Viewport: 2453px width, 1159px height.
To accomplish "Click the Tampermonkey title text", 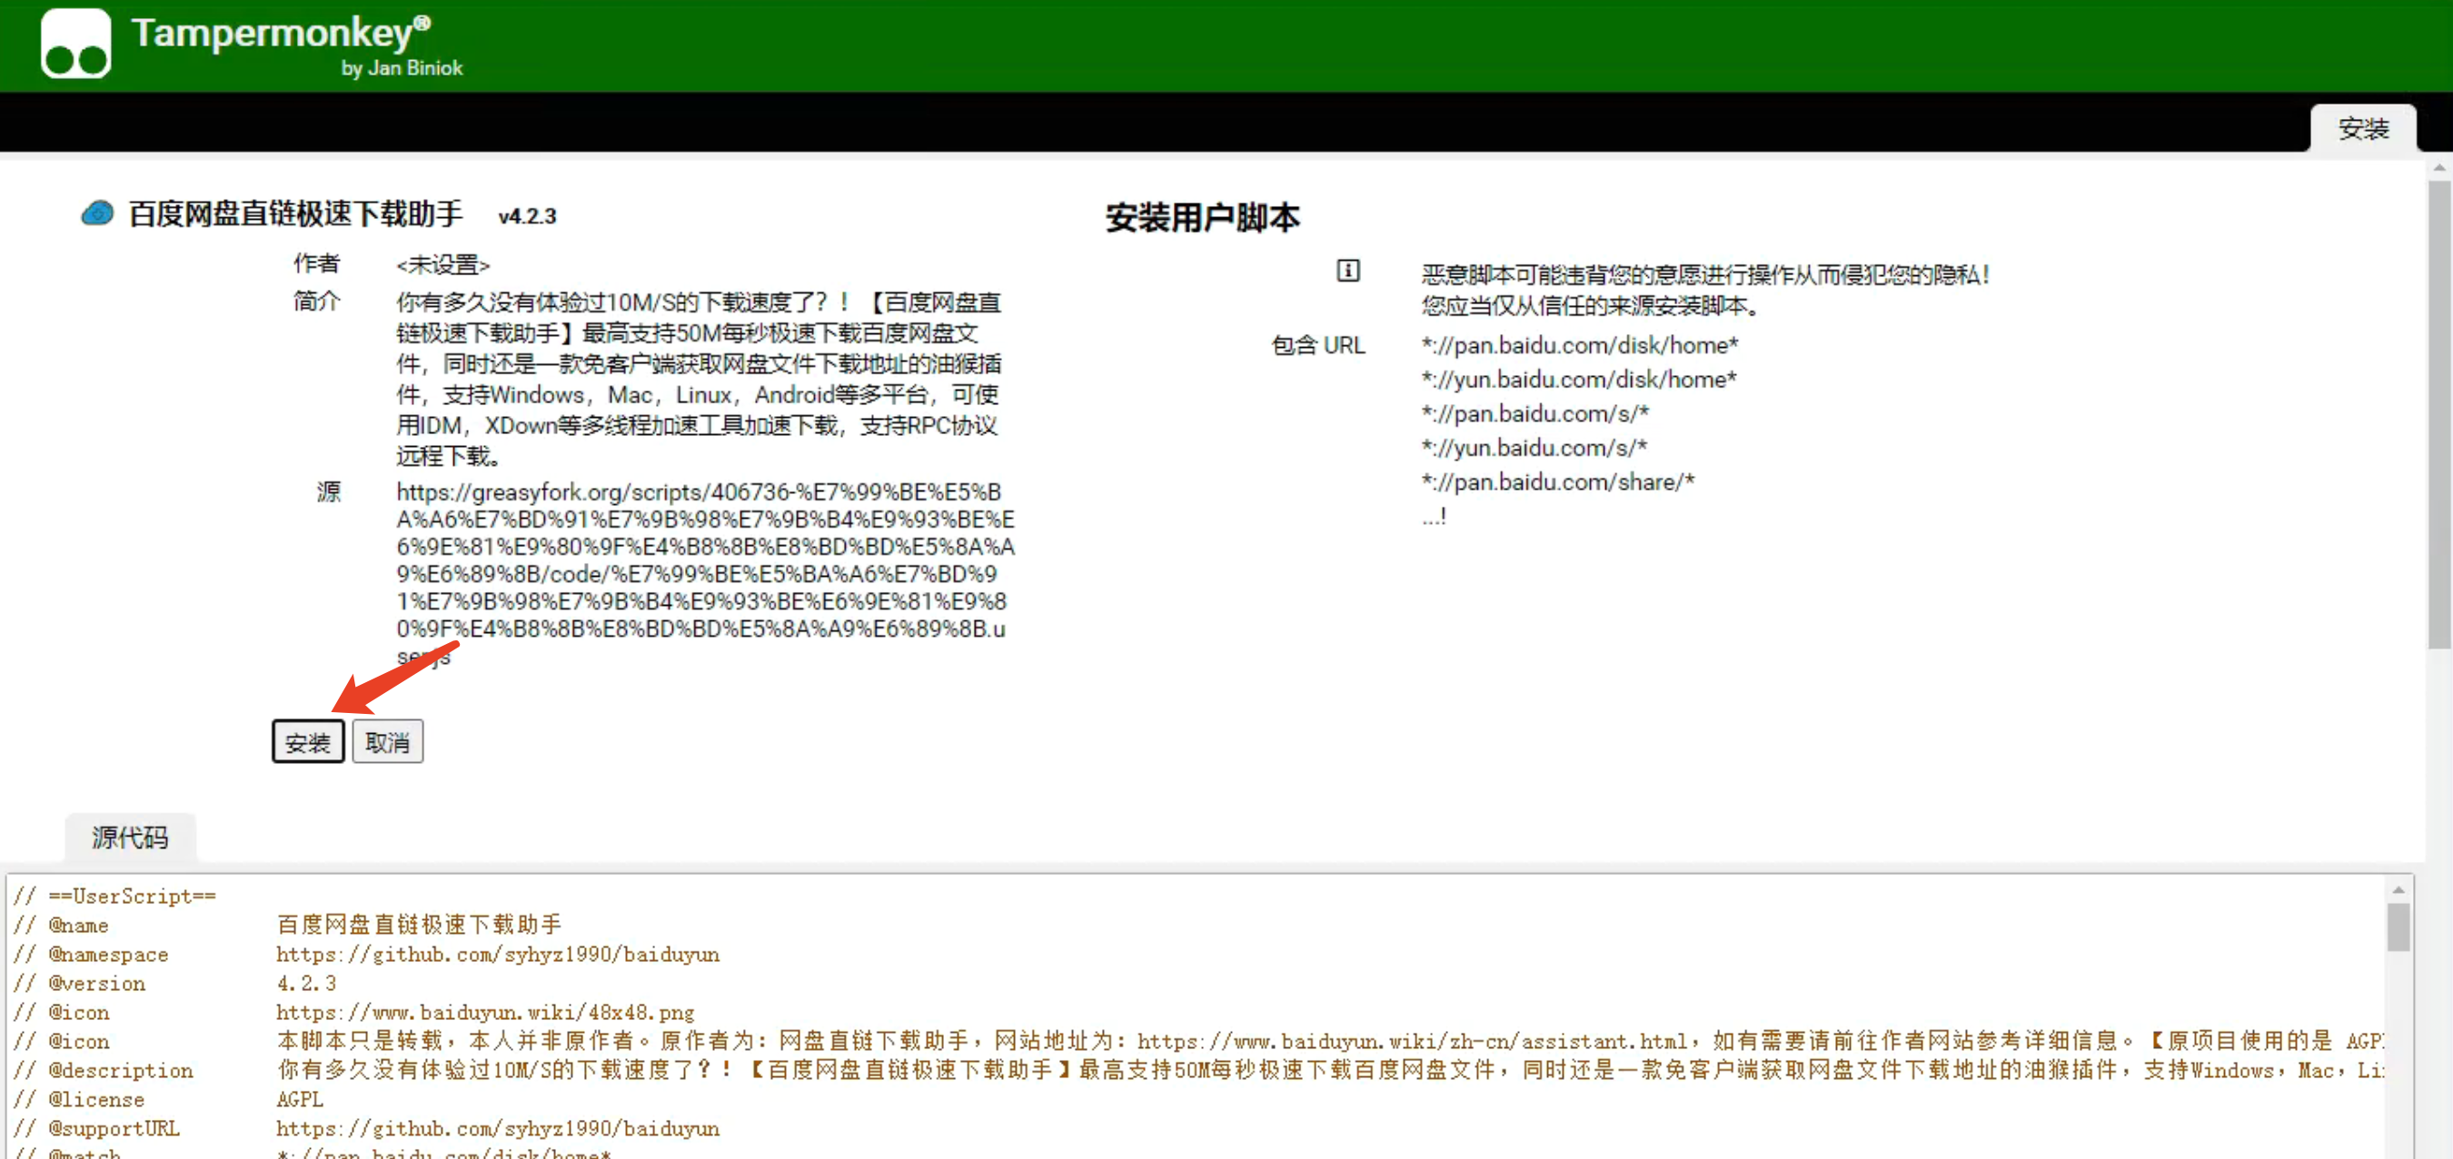I will (281, 33).
